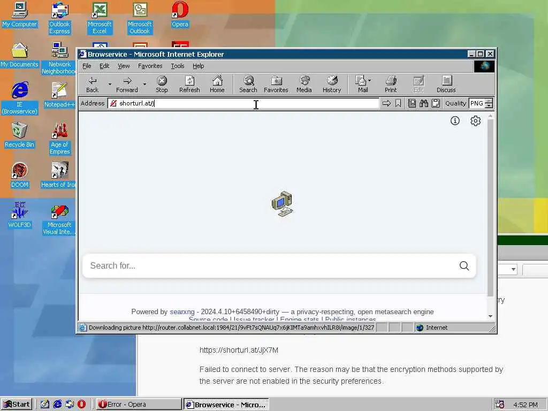Click the shorturl.at/JjX7M text in Opera window
Viewport: 548px width, 411px height.
click(x=239, y=350)
